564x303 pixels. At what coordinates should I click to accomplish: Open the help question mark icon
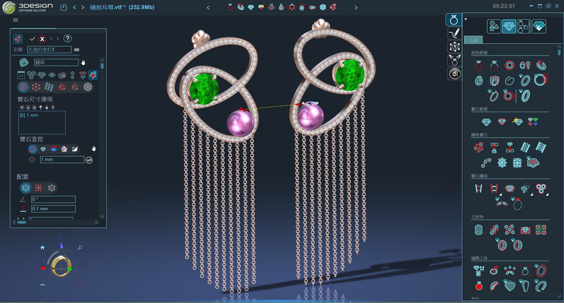(x=68, y=39)
